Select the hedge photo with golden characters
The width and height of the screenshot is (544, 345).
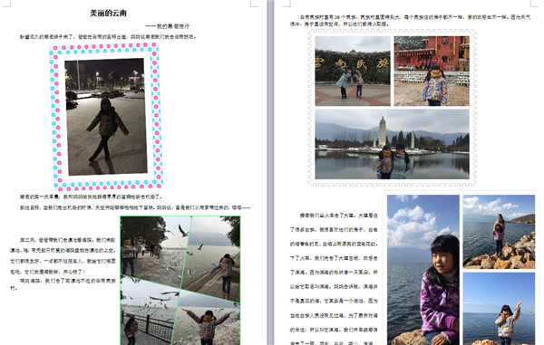coord(353,71)
